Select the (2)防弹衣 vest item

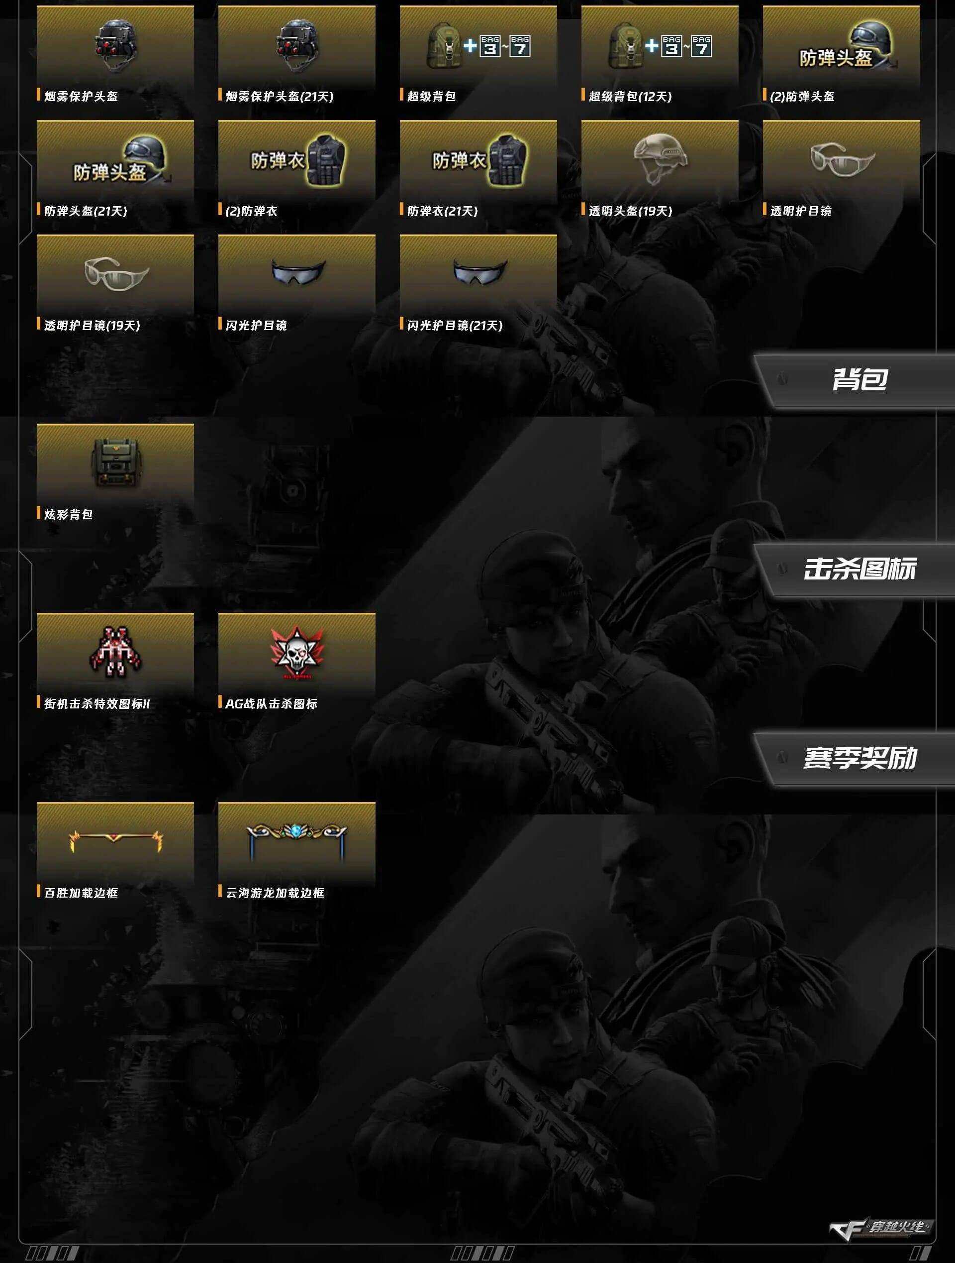coord(296,170)
